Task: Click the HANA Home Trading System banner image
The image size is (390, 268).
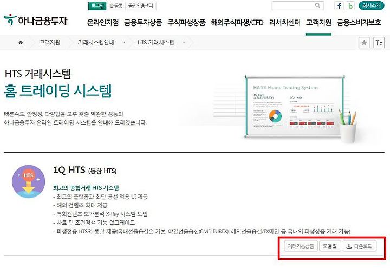Action: (296, 107)
